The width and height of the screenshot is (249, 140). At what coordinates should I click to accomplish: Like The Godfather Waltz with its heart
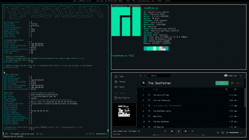click(x=149, y=111)
